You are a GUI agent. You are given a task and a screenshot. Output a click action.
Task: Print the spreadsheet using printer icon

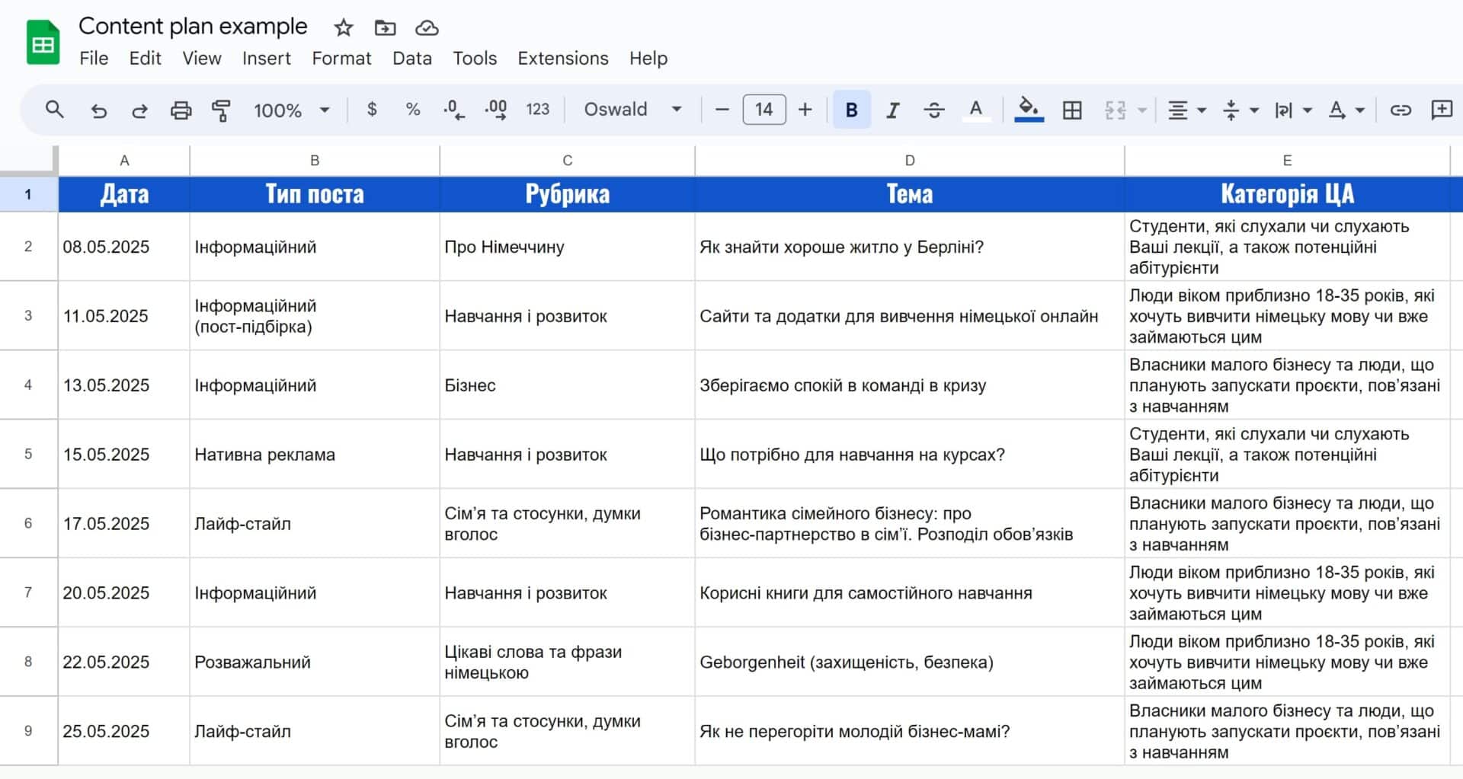[181, 110]
